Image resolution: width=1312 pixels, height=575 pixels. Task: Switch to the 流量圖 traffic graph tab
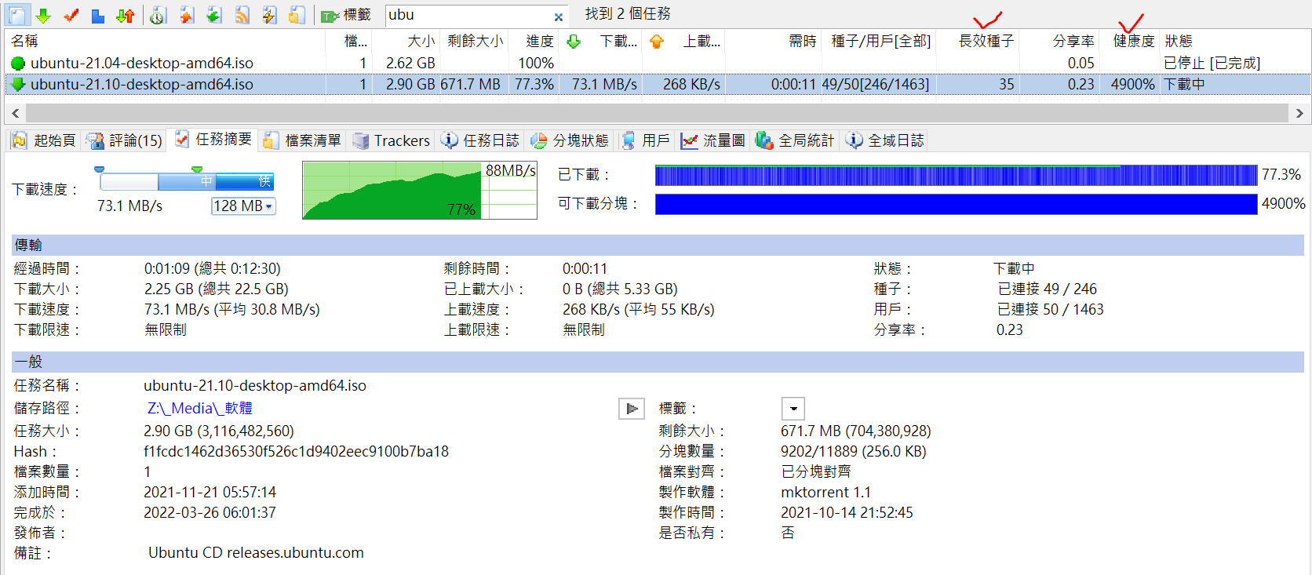[x=713, y=140]
